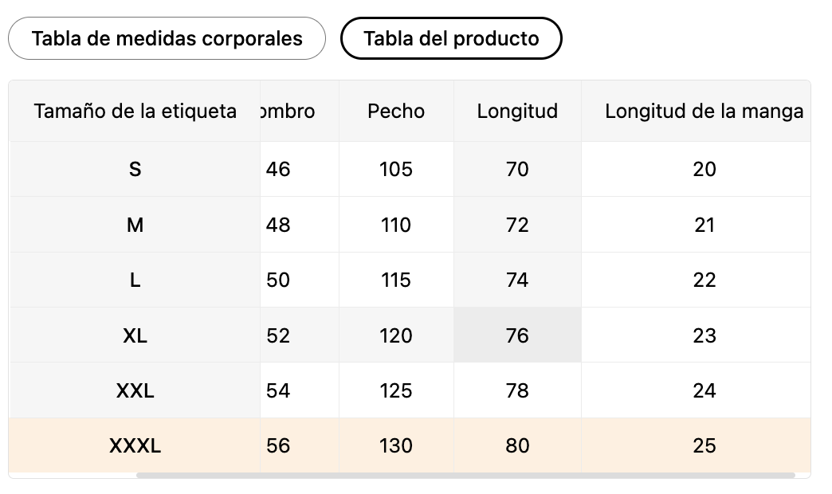Viewport: 832px width, 494px height.
Task: Select the Tabla del producto tab
Action: [x=451, y=39]
